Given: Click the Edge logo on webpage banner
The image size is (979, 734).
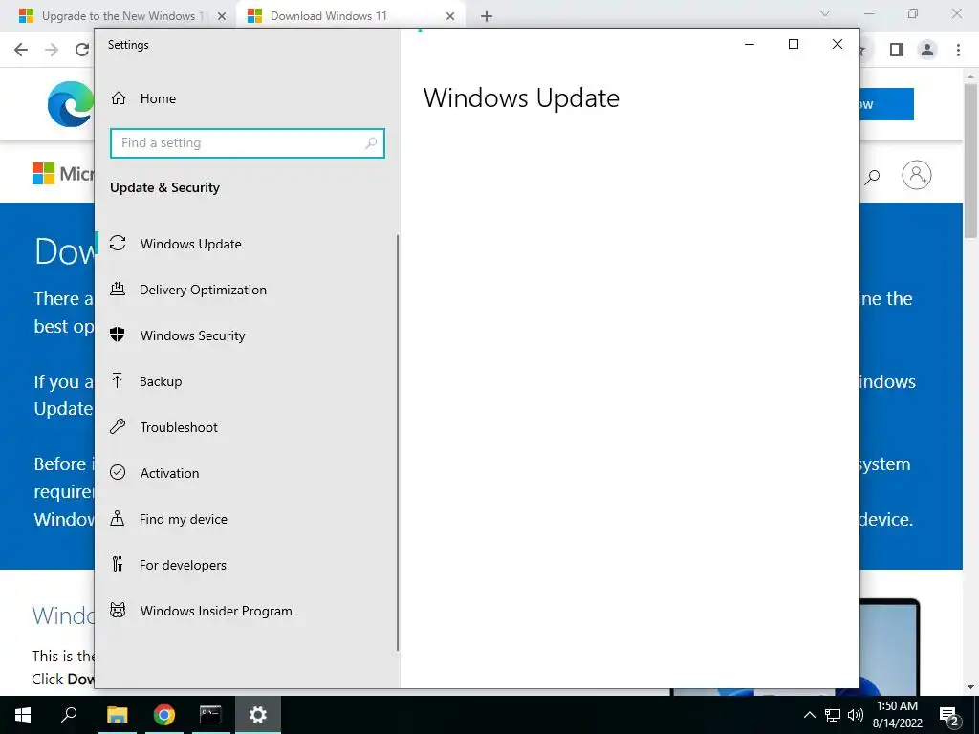Looking at the screenshot, I should (71, 103).
